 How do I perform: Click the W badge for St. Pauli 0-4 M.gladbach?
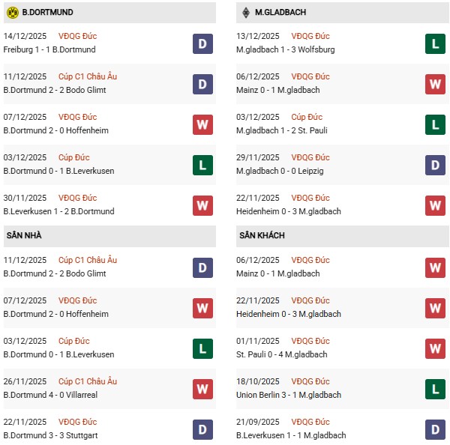point(436,348)
